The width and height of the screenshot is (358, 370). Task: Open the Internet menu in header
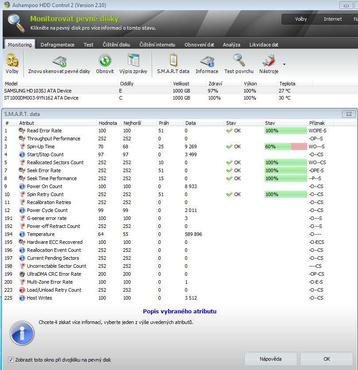tap(333, 19)
